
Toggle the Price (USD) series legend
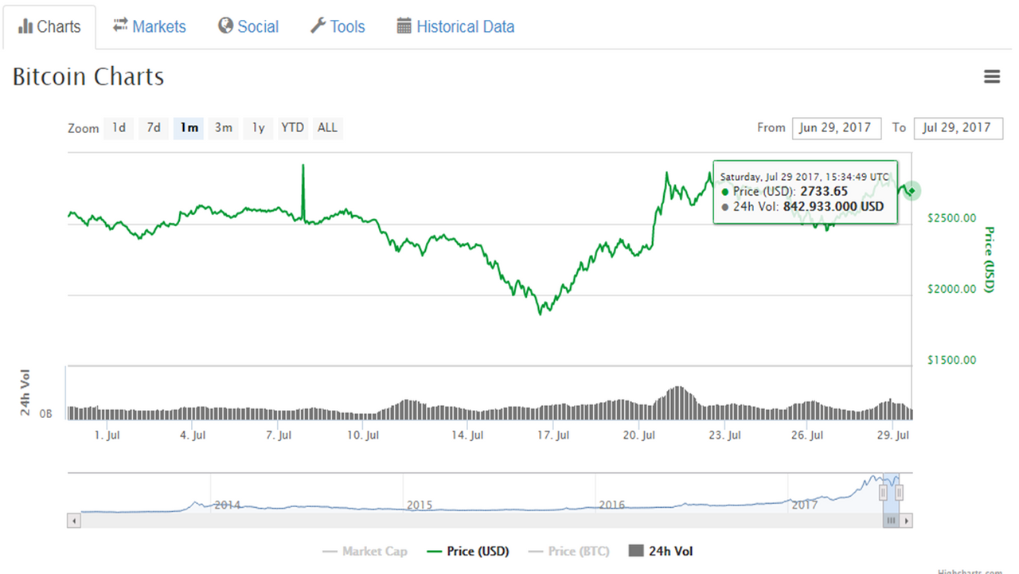tap(468, 551)
